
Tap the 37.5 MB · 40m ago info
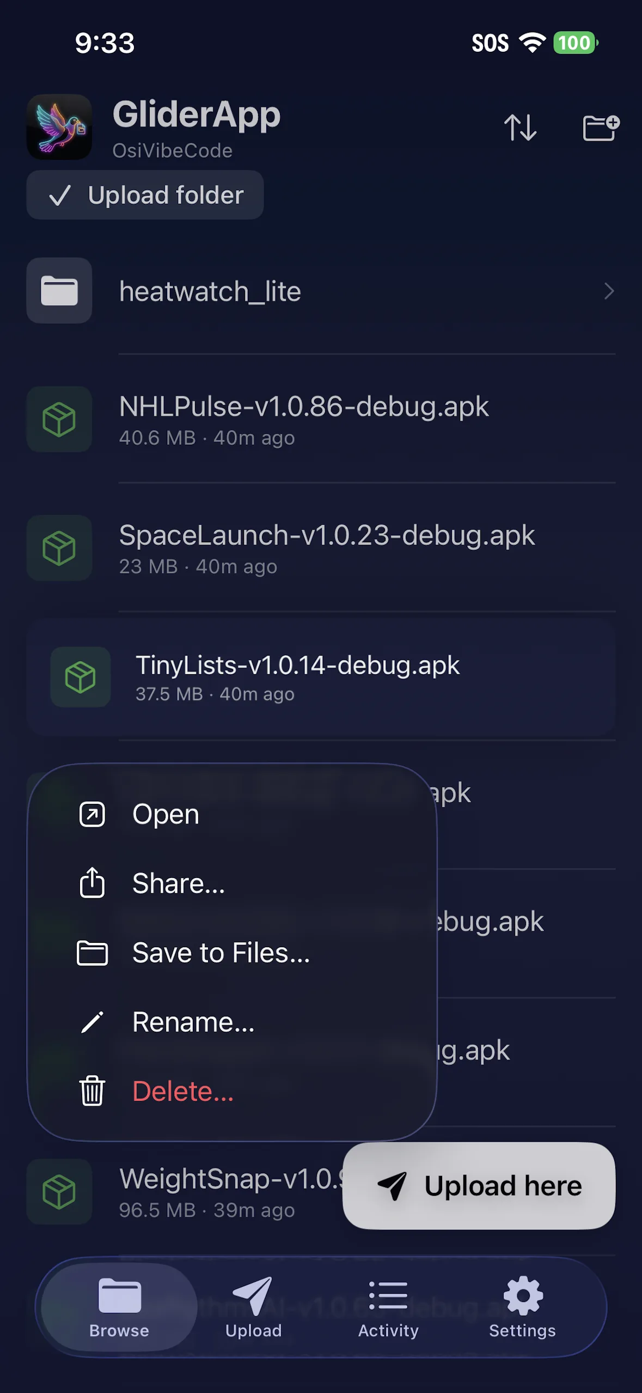(x=215, y=694)
